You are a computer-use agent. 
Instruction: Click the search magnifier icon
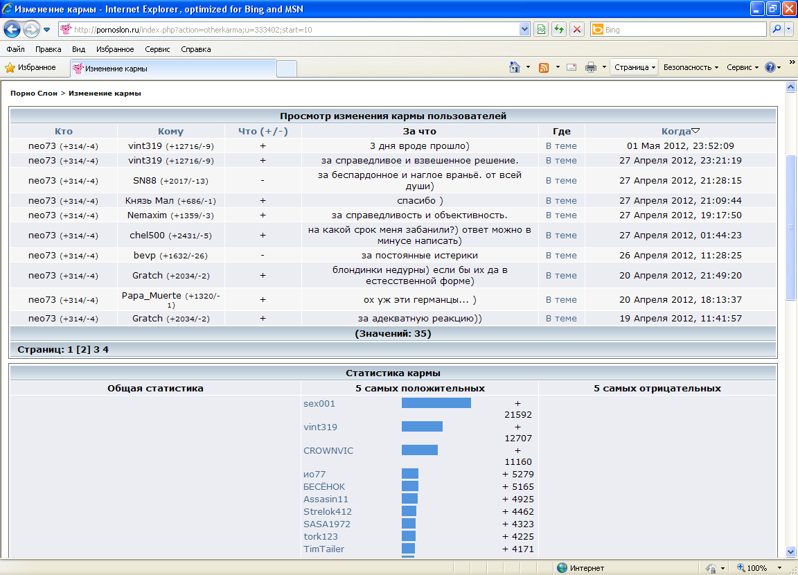click(x=777, y=29)
